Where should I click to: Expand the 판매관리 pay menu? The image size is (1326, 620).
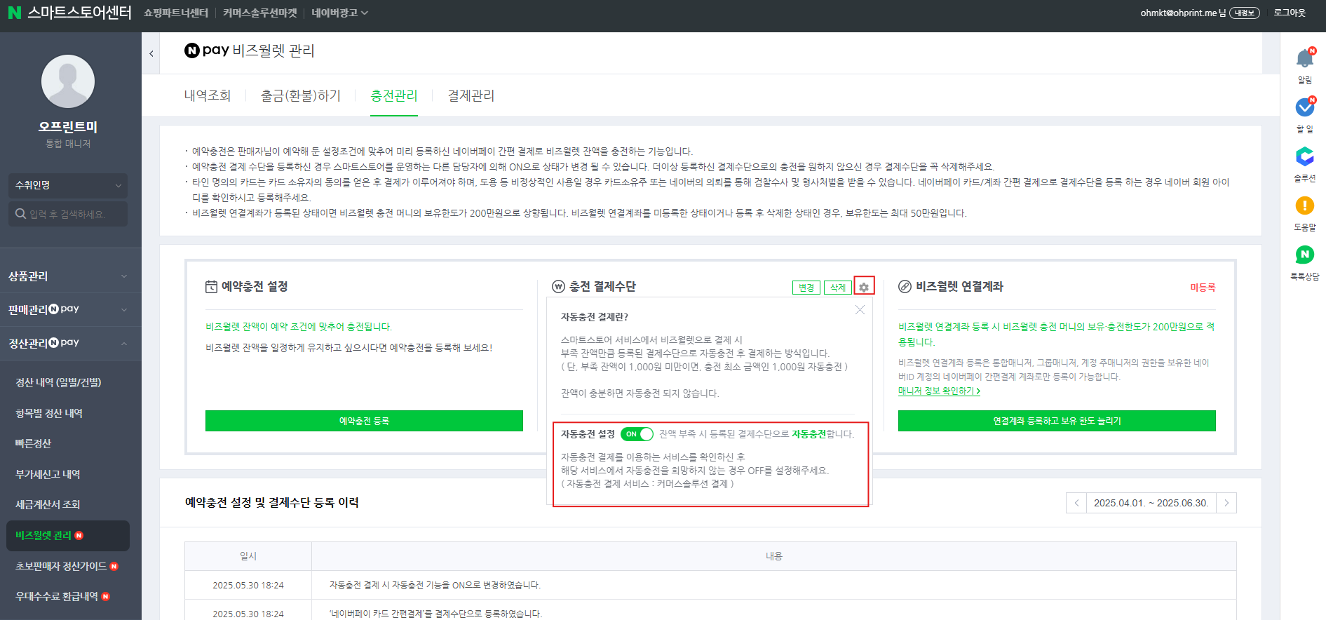(68, 309)
